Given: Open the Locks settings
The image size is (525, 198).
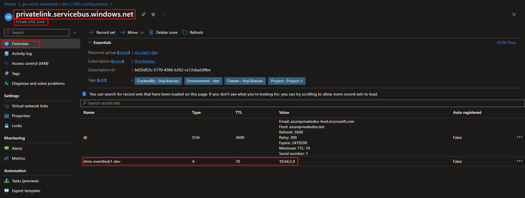Looking at the screenshot, I should click(17, 126).
